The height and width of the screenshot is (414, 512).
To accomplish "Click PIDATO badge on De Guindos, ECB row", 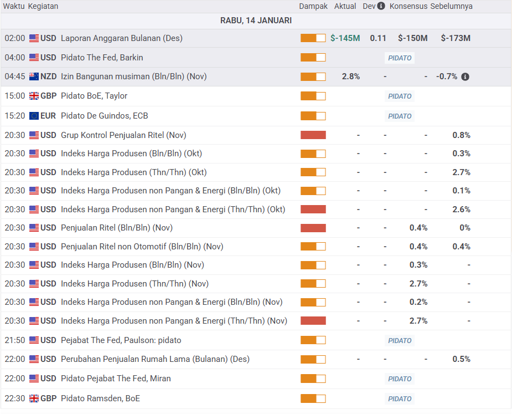I will pyautogui.click(x=400, y=116).
